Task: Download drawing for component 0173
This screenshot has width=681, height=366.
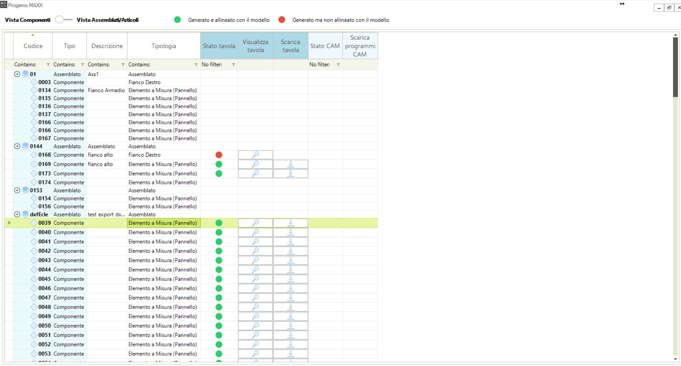Action: 291,173
